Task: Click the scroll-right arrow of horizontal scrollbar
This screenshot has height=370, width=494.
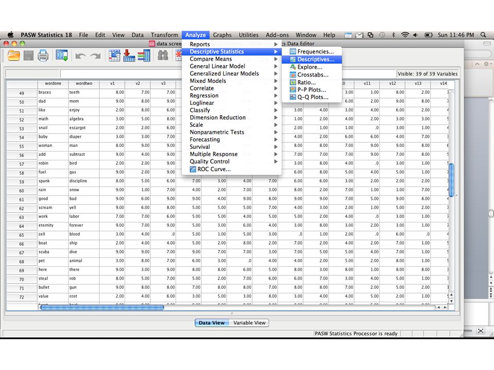Action: click(x=445, y=307)
